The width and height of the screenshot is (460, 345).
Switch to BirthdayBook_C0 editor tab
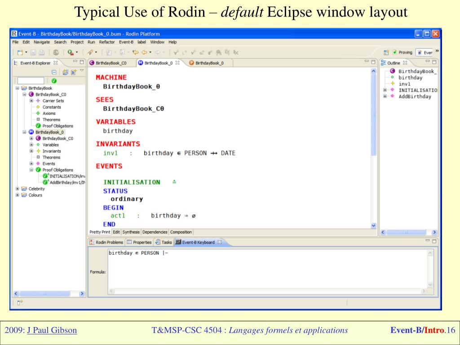click(108, 63)
